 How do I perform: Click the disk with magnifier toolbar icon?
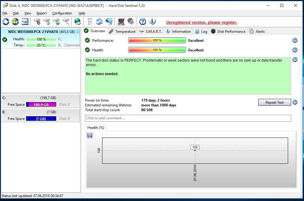click(x=65, y=22)
